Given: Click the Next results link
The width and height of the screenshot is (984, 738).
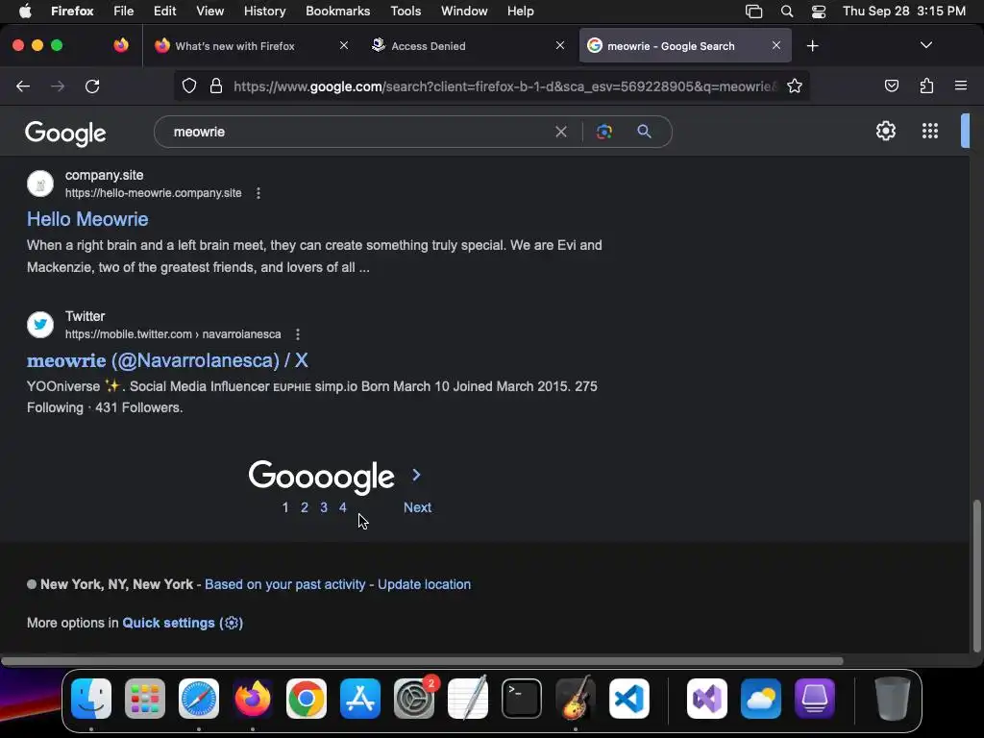Looking at the screenshot, I should point(417,507).
